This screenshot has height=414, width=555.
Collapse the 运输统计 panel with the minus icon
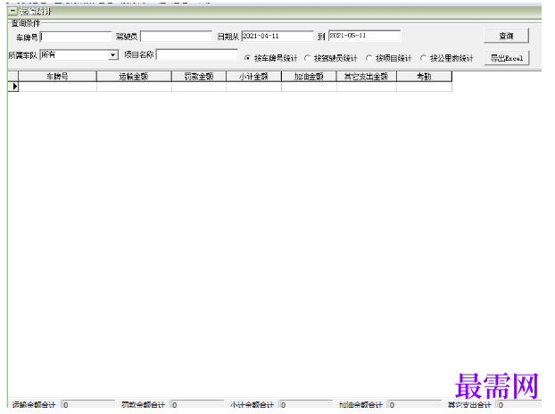point(12,11)
